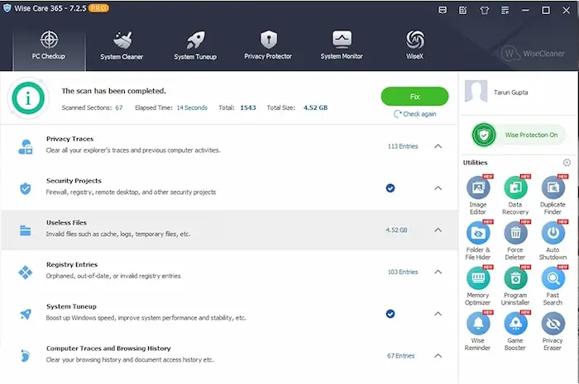Toggle the Security Projects check mark
Viewport: 579px width, 384px height.
390,188
